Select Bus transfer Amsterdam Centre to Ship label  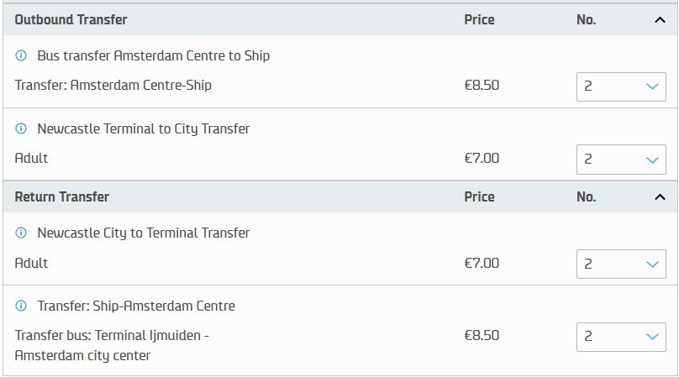(x=153, y=55)
